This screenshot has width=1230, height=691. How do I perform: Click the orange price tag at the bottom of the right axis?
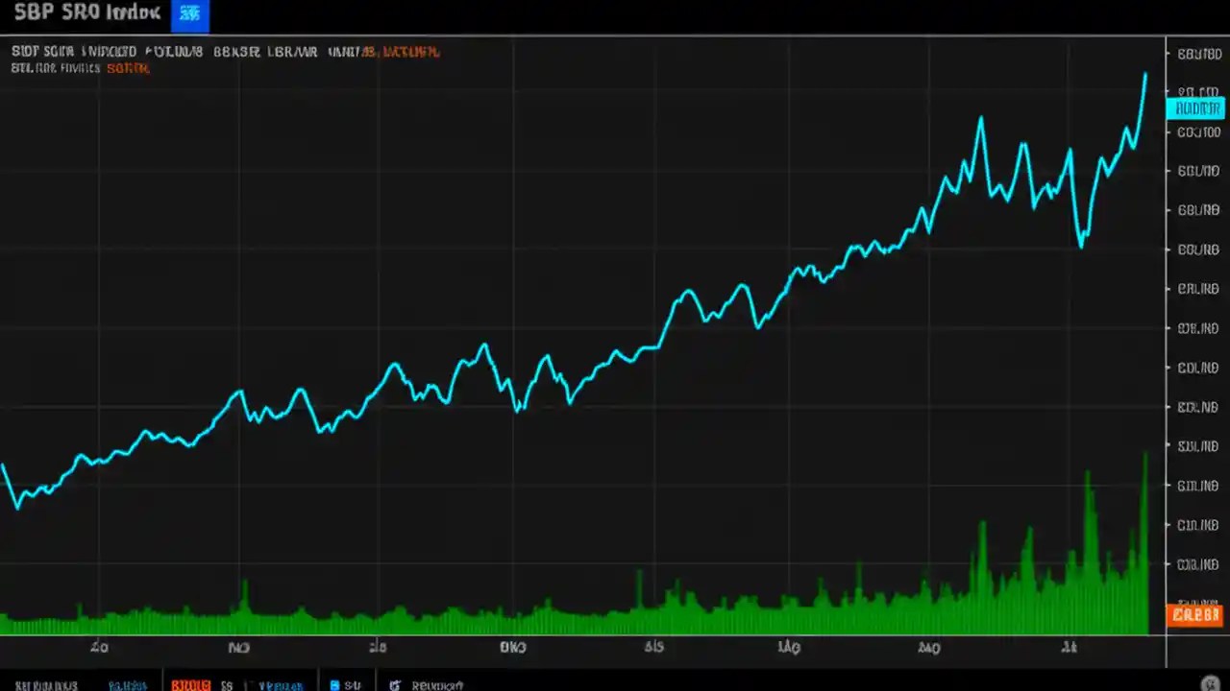point(1194,615)
